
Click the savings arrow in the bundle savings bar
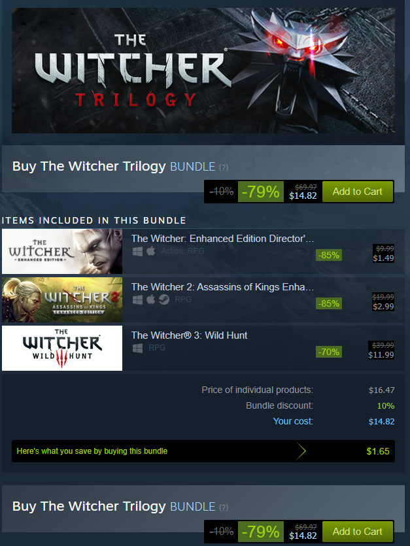coord(300,451)
